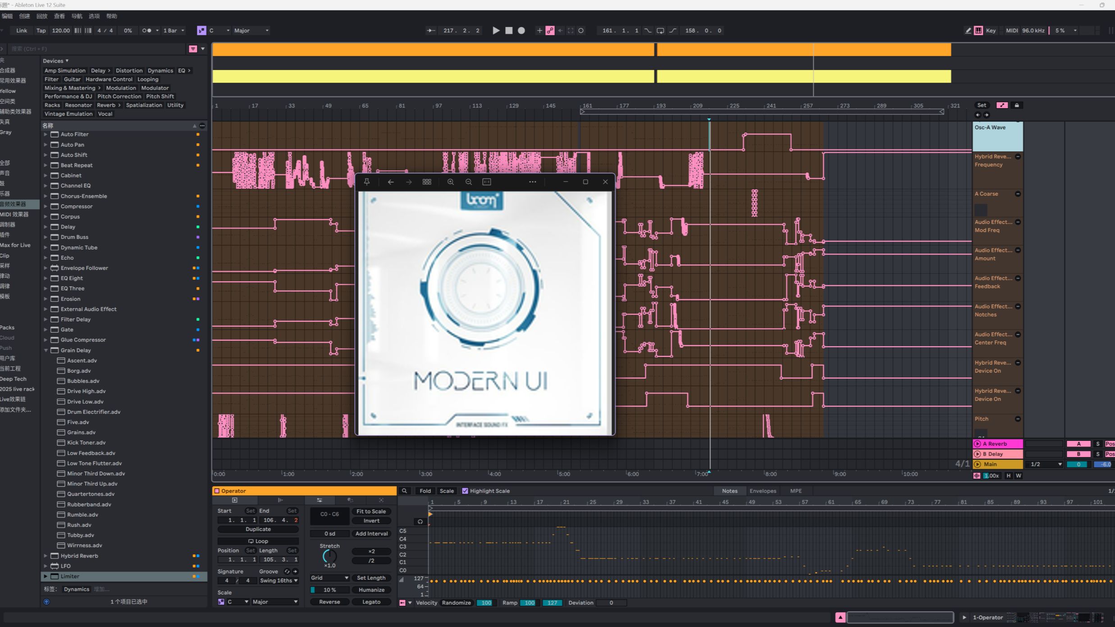Toggle the Highlight Scale checkbox

[x=465, y=491]
